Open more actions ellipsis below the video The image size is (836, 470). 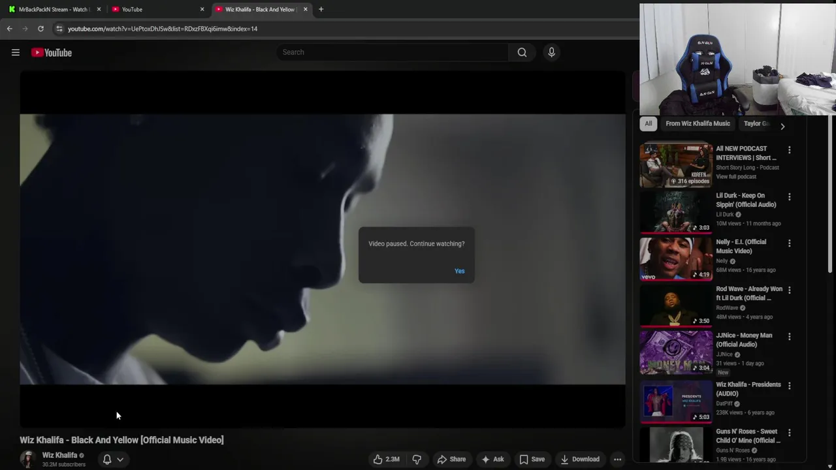617,459
